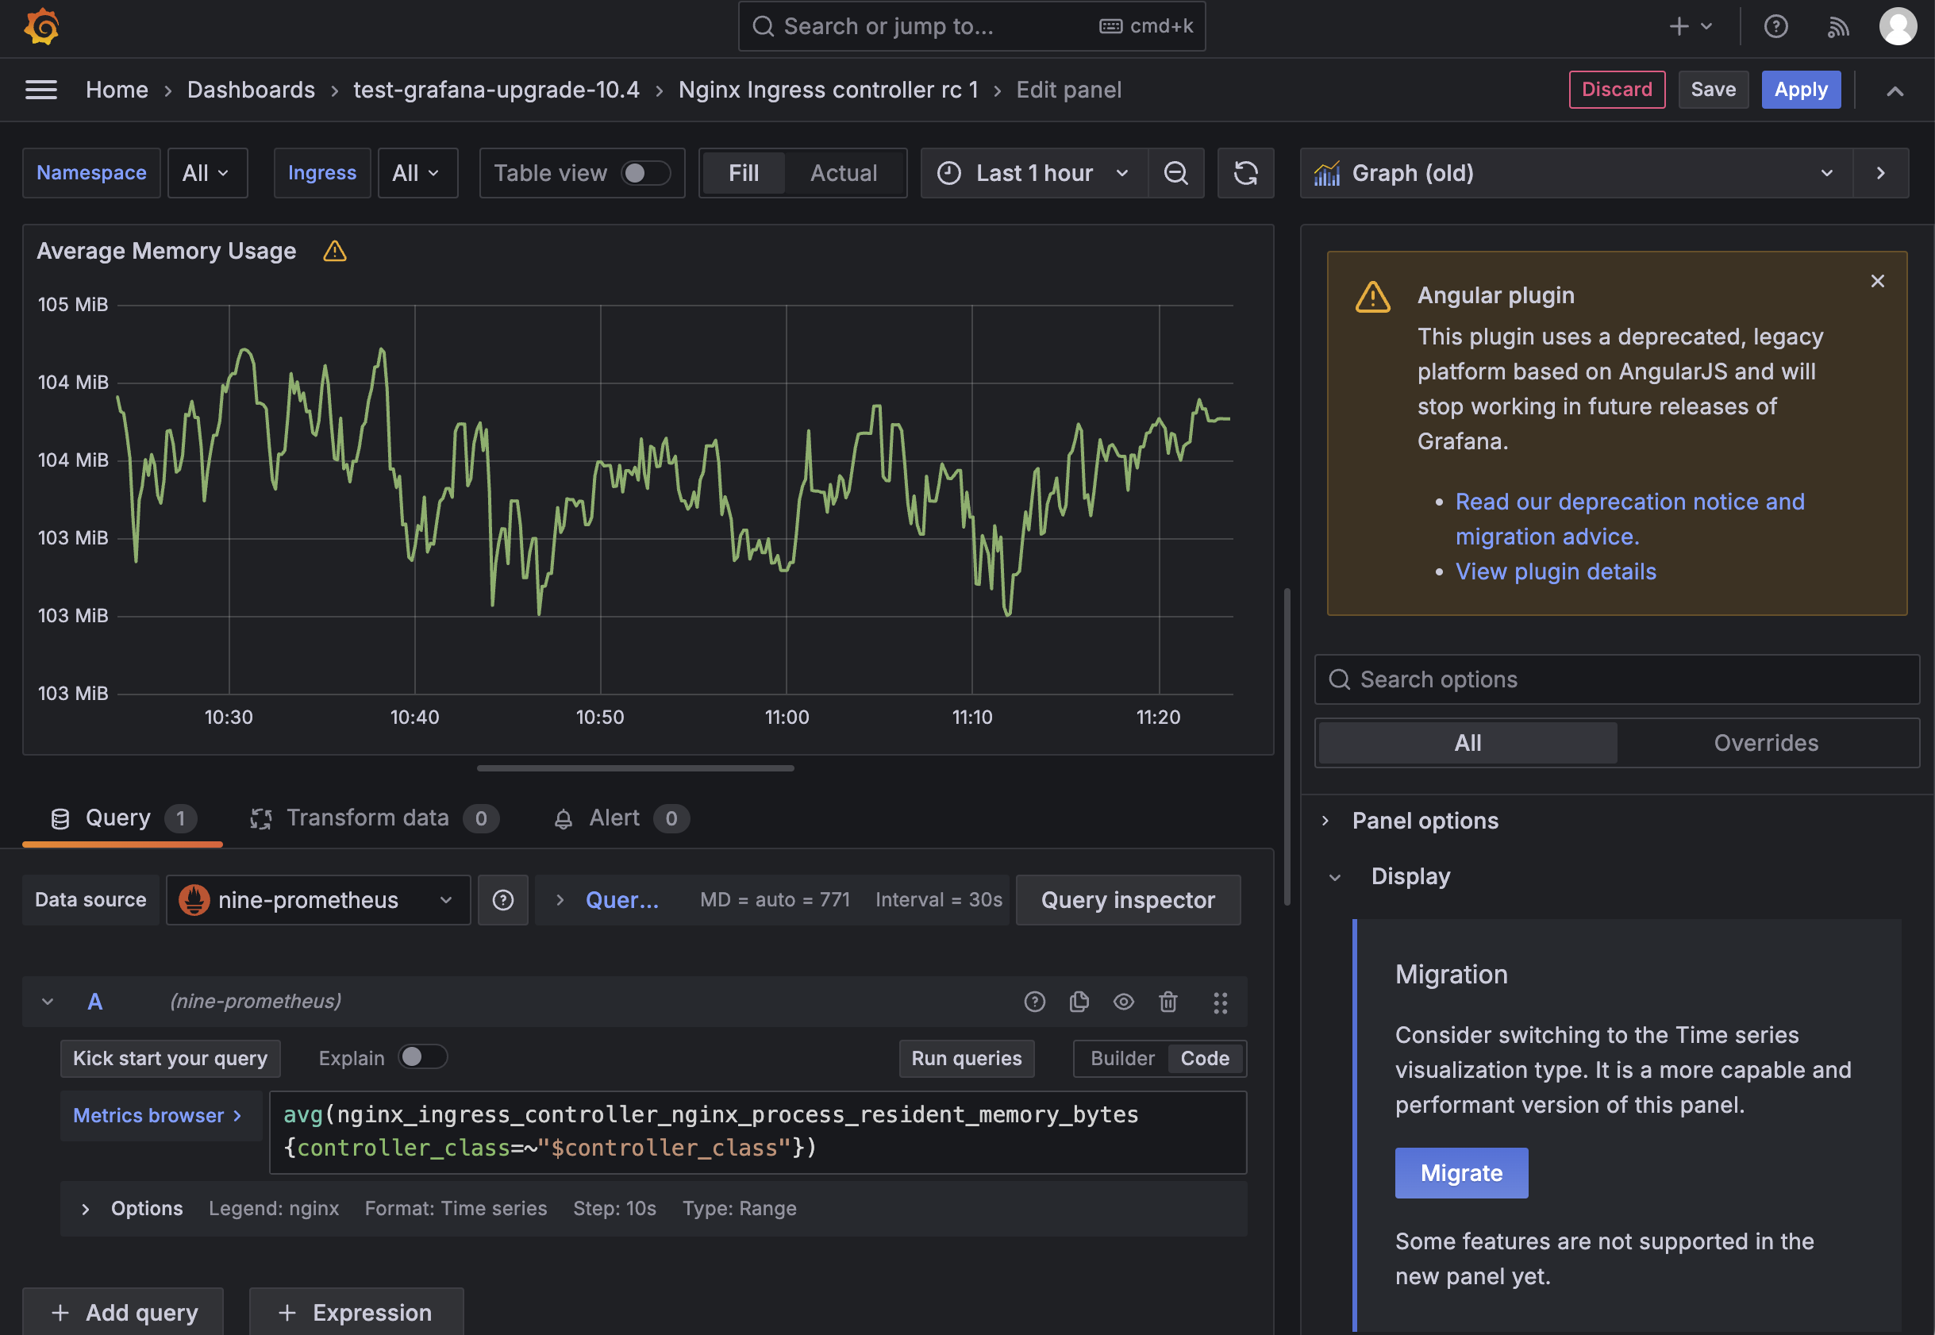Open data source help icon

pyautogui.click(x=502, y=900)
